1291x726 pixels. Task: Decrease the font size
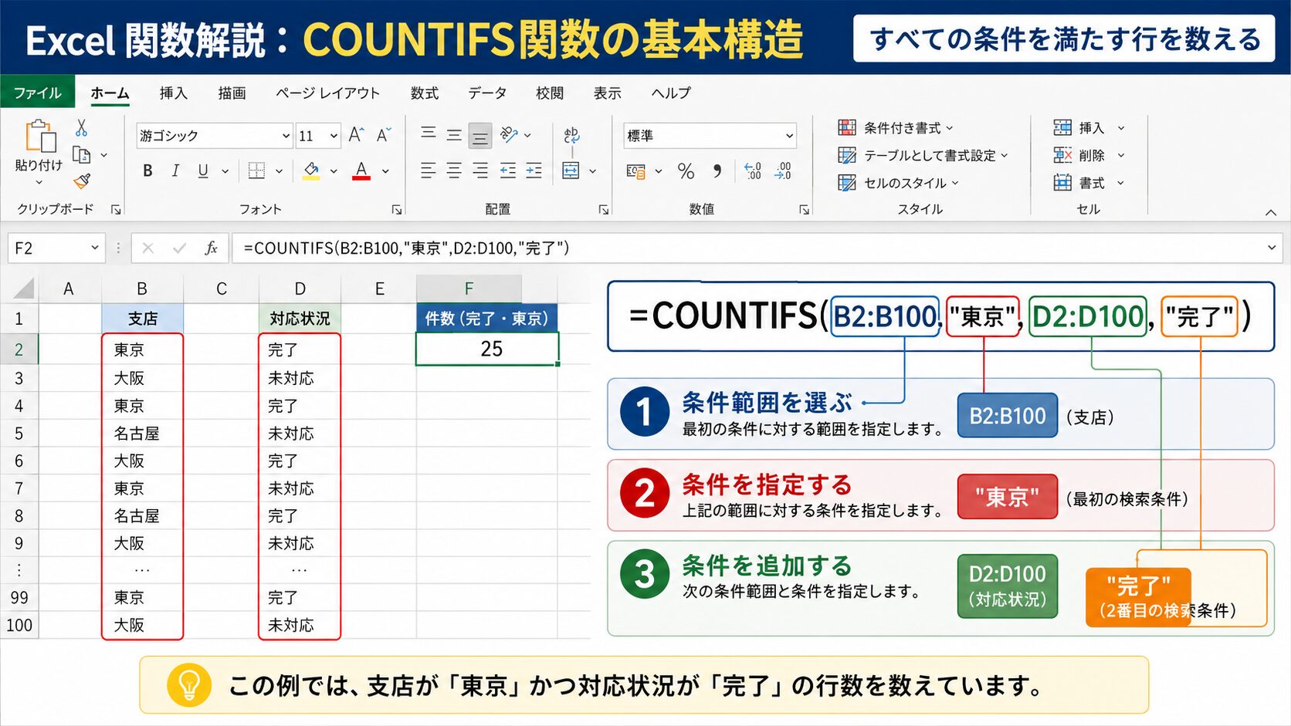pos(384,135)
